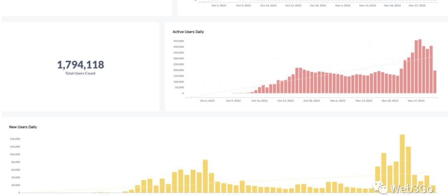Click the 100,000 y-axis label on New Users
This screenshot has width=448, height=195.
click(x=15, y=154)
